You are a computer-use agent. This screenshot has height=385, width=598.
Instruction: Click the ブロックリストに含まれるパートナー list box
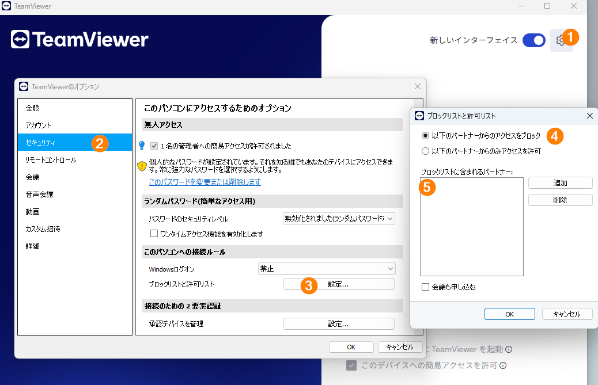tap(472, 227)
